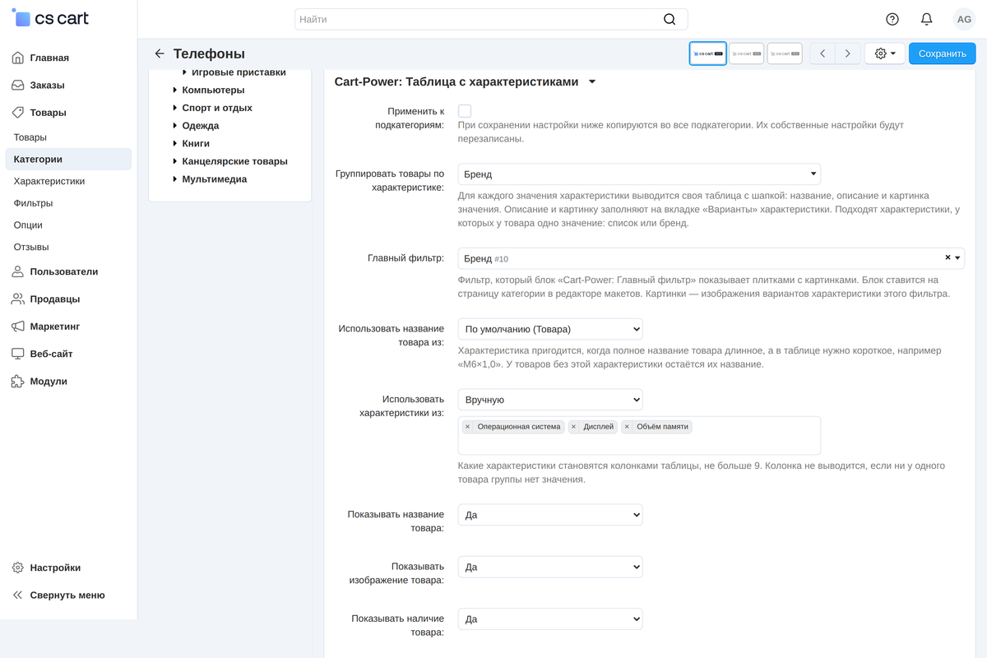Click the Сохранить button
This screenshot has width=987, height=658.
click(x=943, y=53)
